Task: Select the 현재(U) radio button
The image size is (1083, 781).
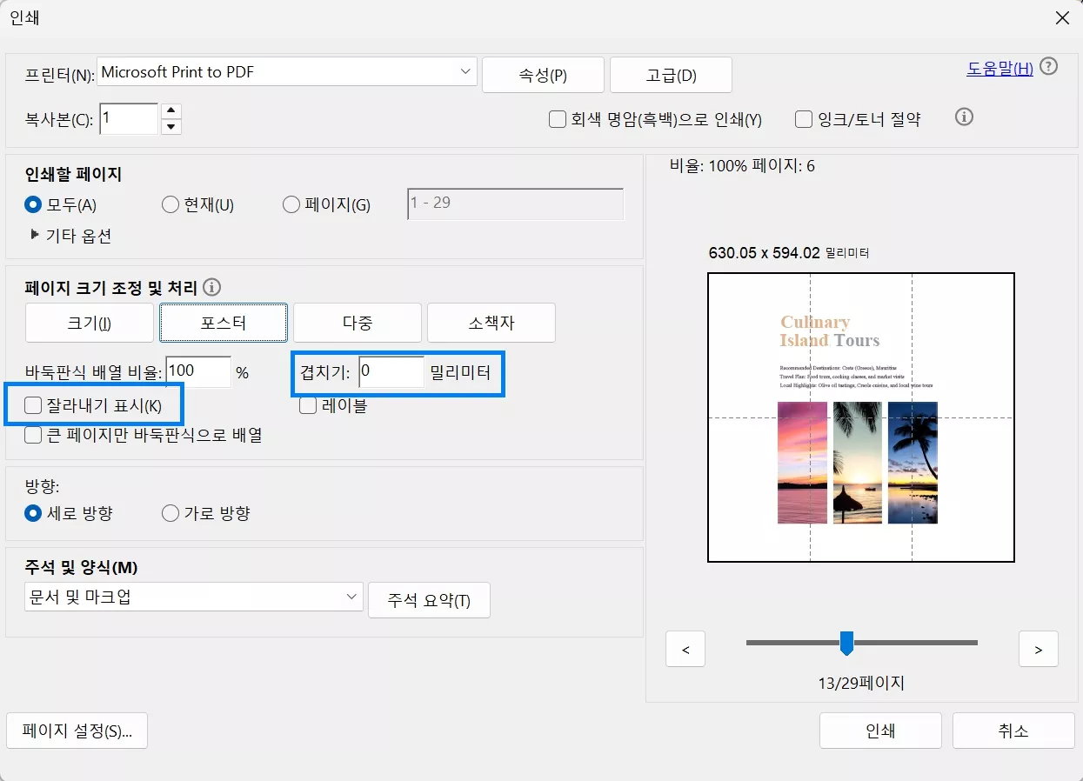Action: [x=170, y=204]
